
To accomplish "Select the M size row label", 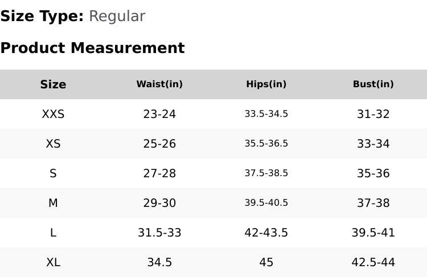I will click(53, 203).
